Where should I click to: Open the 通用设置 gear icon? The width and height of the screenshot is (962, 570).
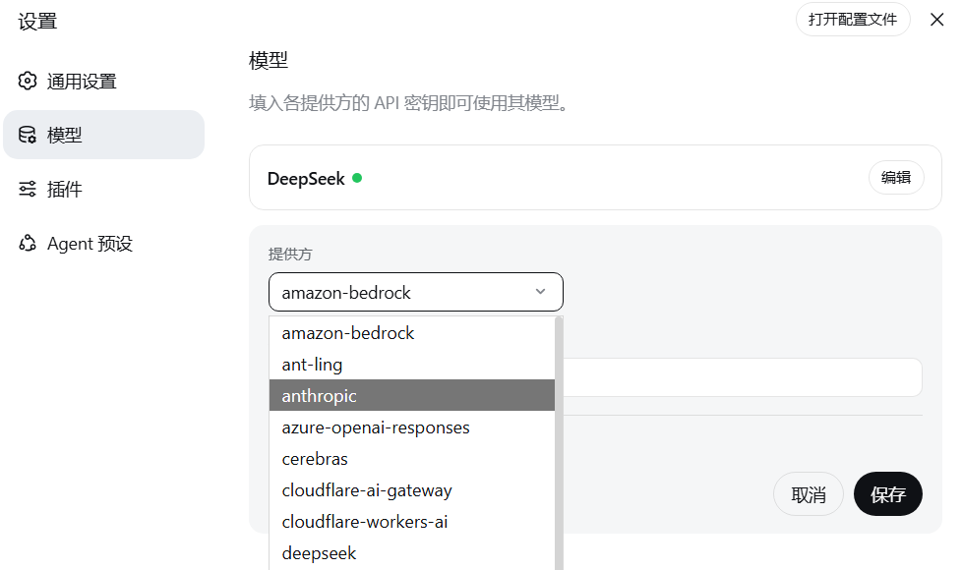(27, 81)
